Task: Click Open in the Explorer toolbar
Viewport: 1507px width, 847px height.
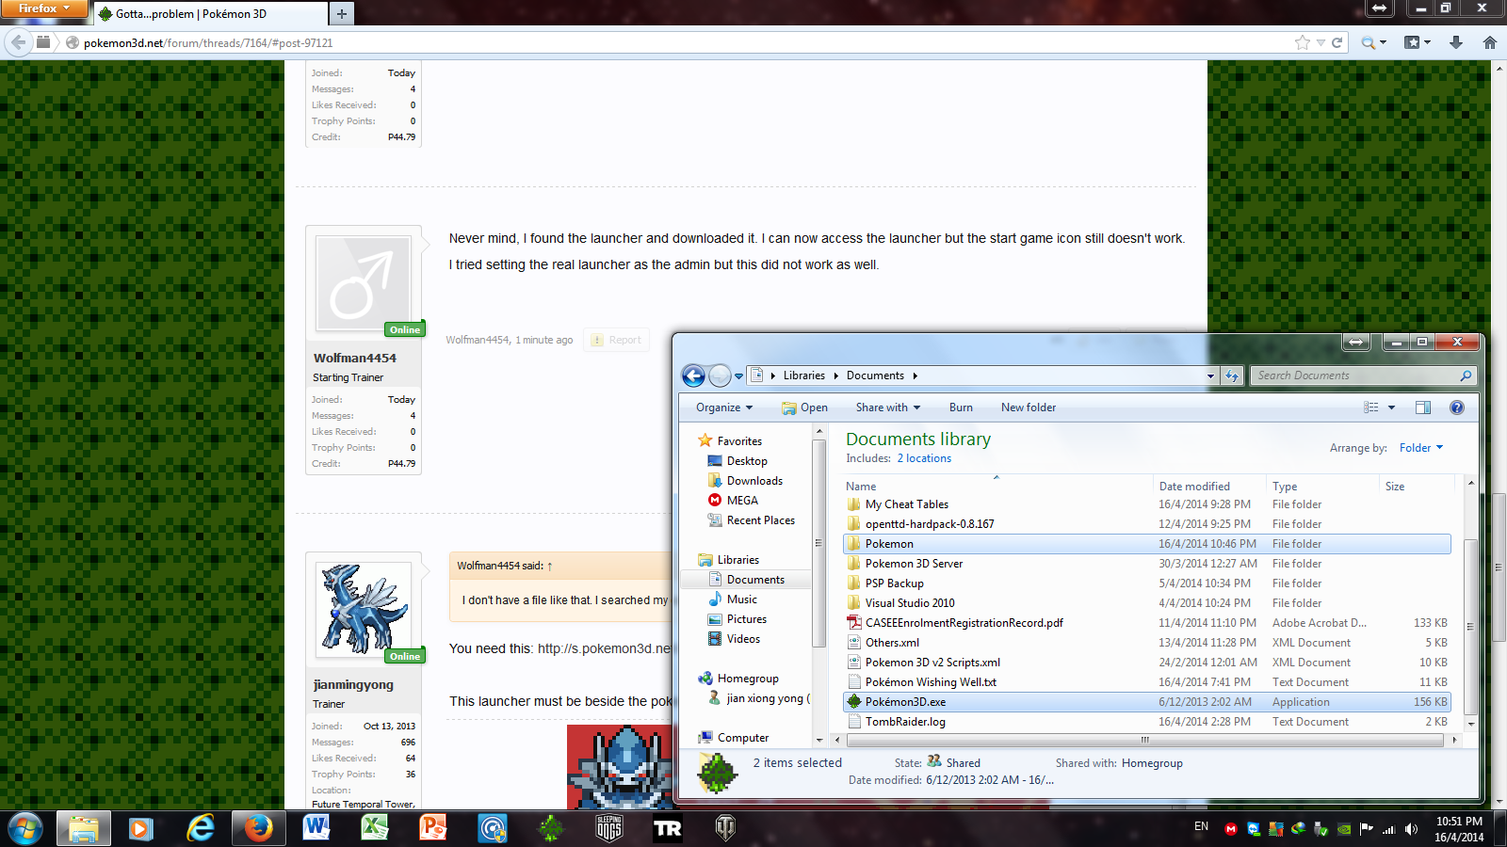Action: [x=804, y=408]
